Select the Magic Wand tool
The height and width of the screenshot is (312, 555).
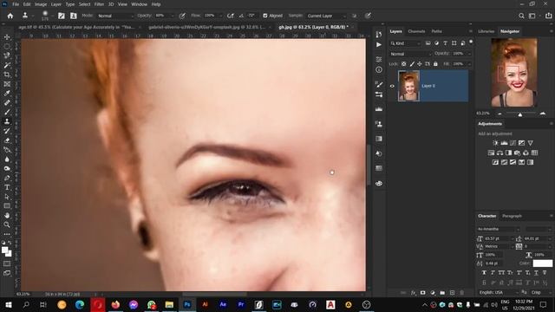(x=7, y=65)
